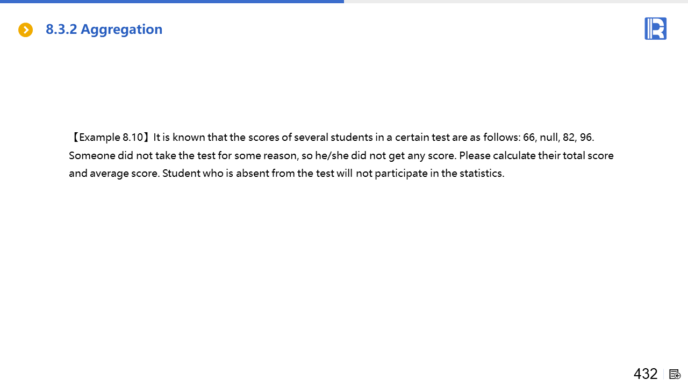This screenshot has height=387, width=688.
Task: Click the score 82 in the list
Action: (569, 138)
